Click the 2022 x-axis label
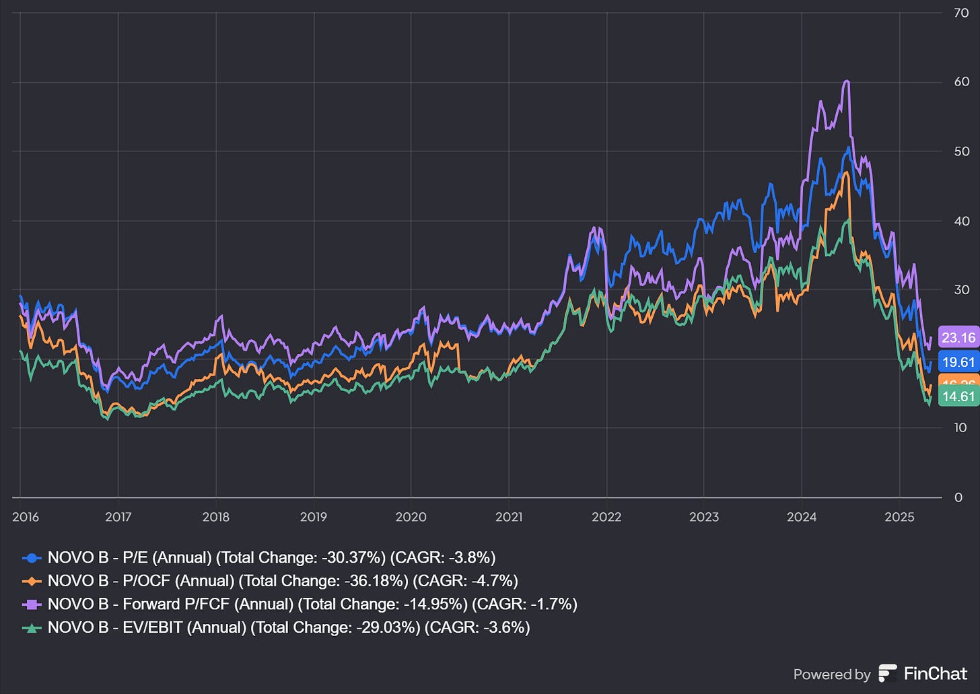The width and height of the screenshot is (980, 694). (606, 517)
